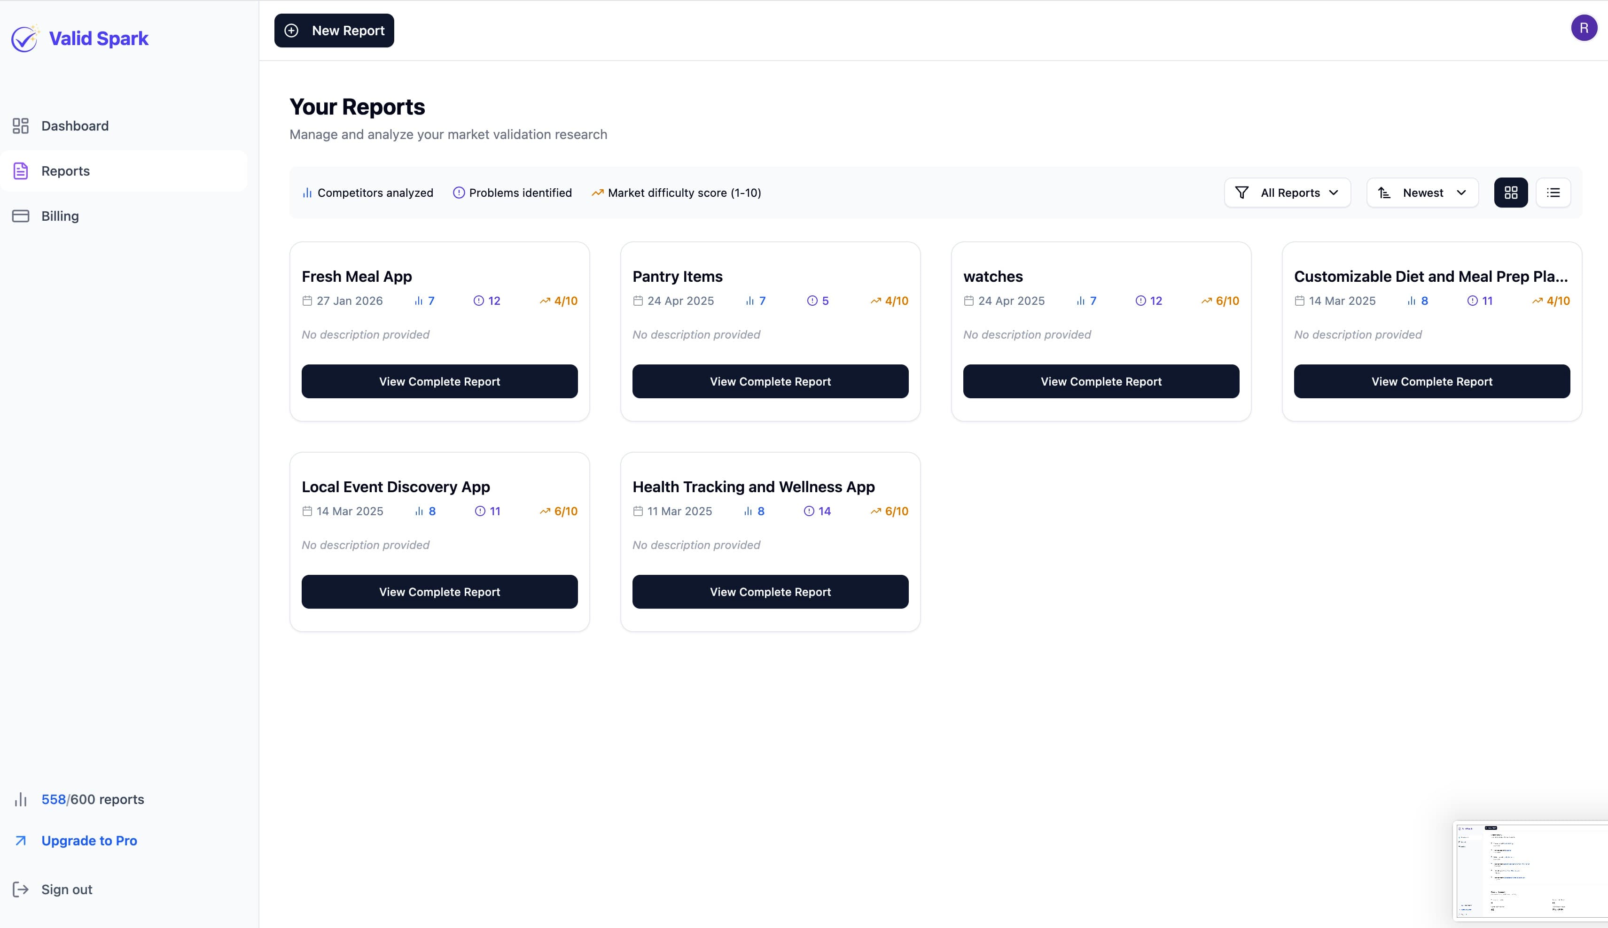Click the user avatar circle labeled R
Image resolution: width=1608 pixels, height=928 pixels.
[1584, 27]
